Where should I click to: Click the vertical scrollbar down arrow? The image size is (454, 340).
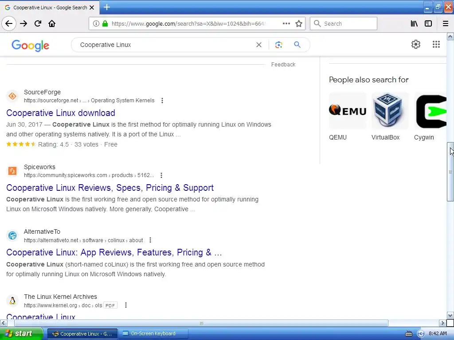point(450,315)
